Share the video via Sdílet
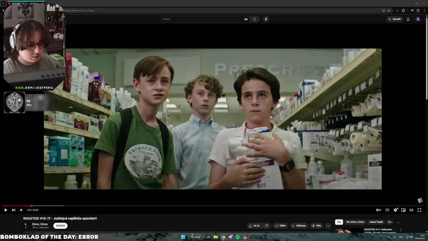 click(280, 226)
